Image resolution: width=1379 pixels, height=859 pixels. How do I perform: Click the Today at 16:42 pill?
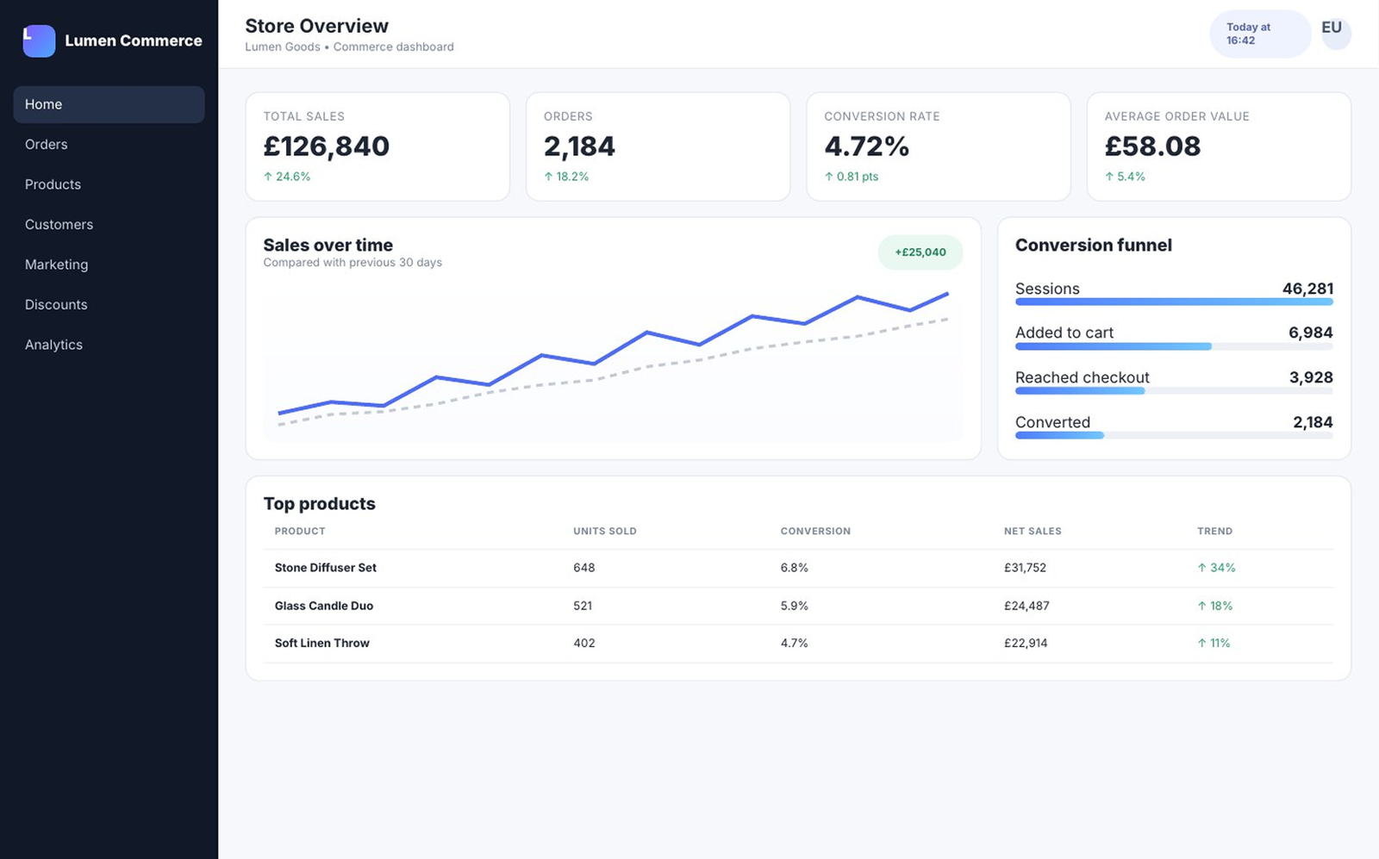click(x=1260, y=34)
